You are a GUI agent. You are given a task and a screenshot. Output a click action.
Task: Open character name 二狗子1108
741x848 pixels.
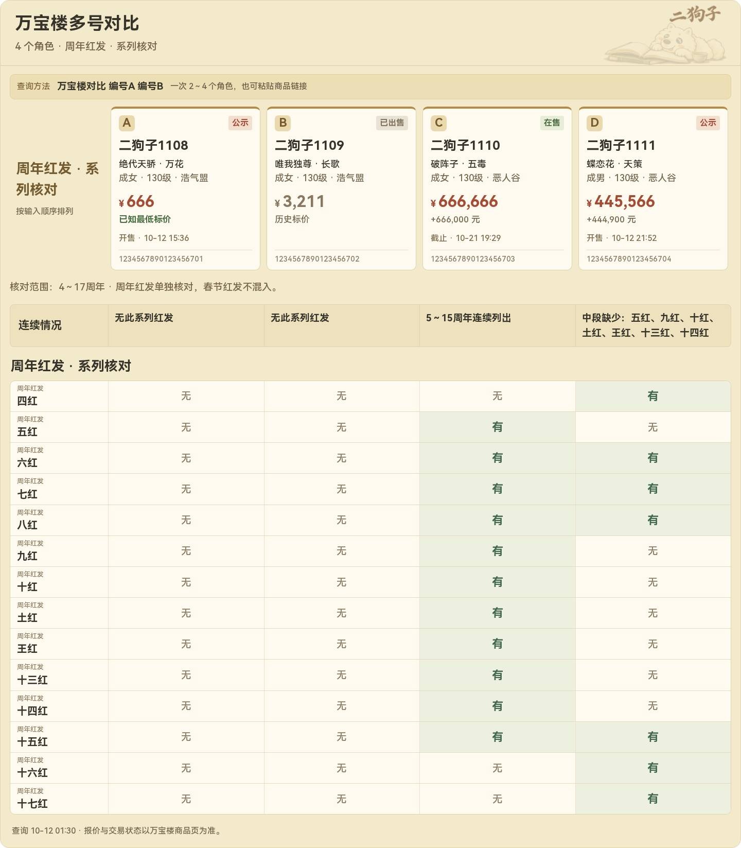point(153,145)
